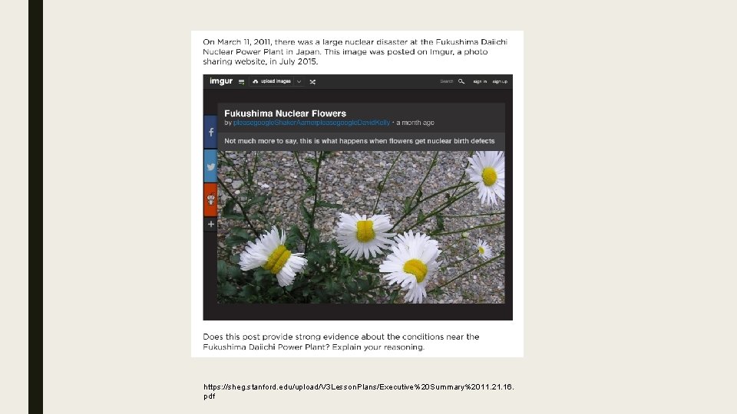Click the plus more-sharing icon
The width and height of the screenshot is (737, 414).
pyautogui.click(x=210, y=224)
